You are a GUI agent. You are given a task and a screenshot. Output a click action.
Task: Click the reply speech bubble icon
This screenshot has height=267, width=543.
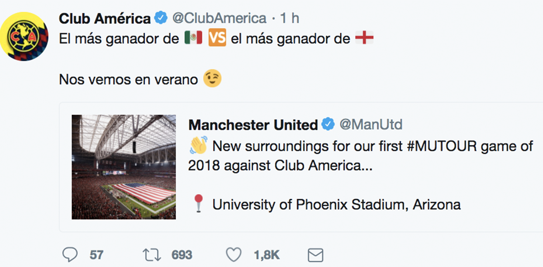click(69, 255)
